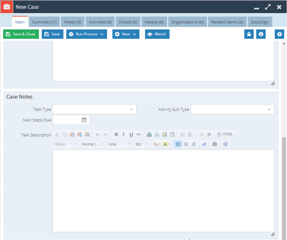Screen dimensions: 287x240
Task: Undo the last edit in Task Description
Action: pyautogui.click(x=98, y=135)
